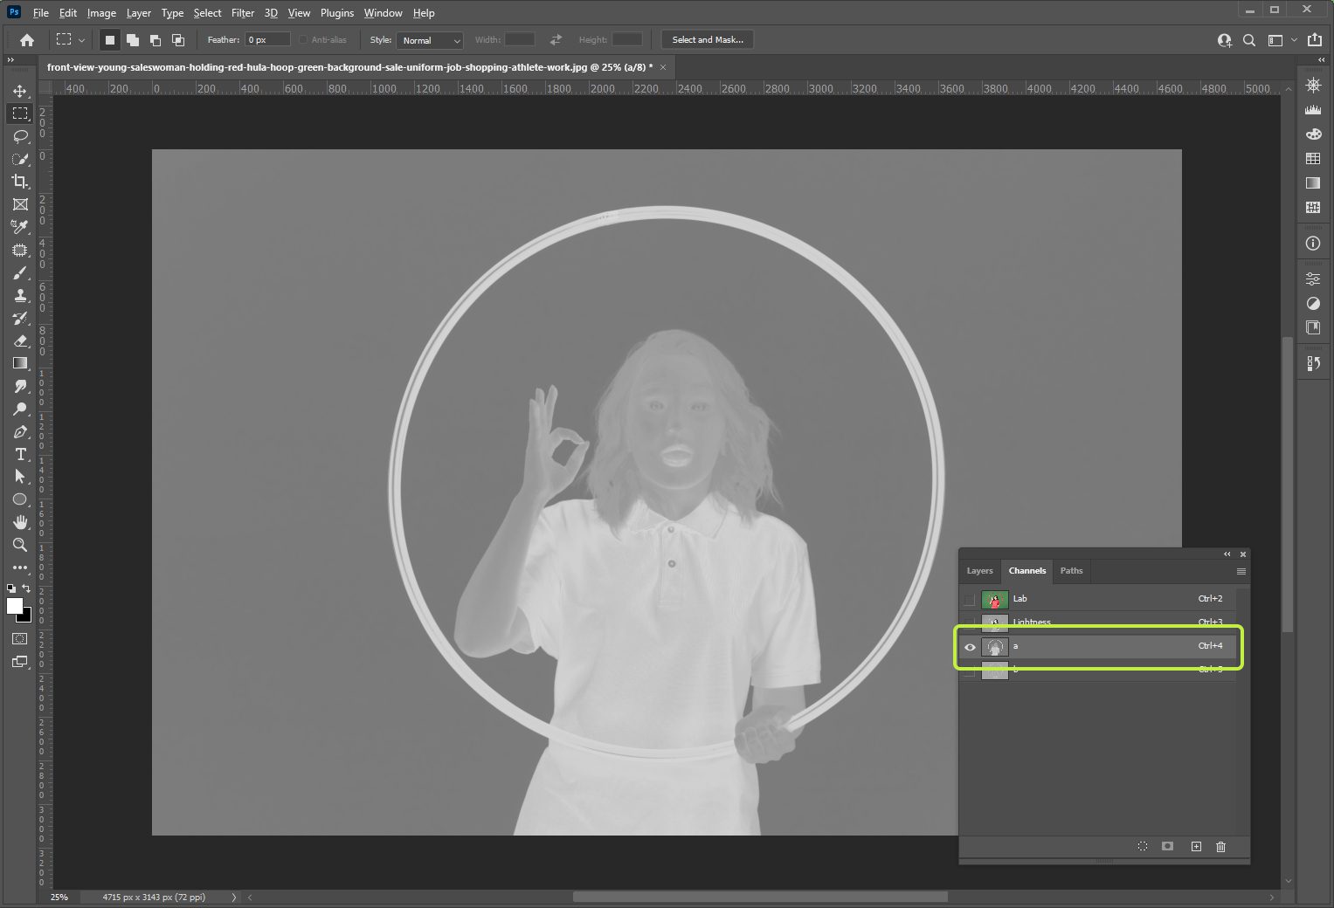This screenshot has width=1334, height=908.
Task: Switch to the Layers tab
Action: (979, 571)
